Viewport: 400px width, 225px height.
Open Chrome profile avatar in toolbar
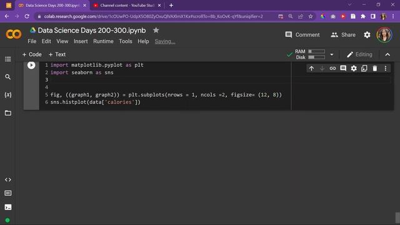coord(383,16)
